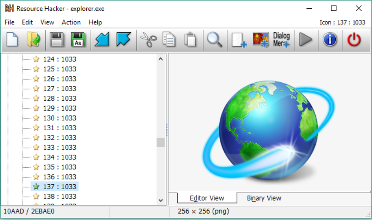372x220 pixels.
Task: Click the 256 × 256 (png) status text
Action: pos(203,211)
